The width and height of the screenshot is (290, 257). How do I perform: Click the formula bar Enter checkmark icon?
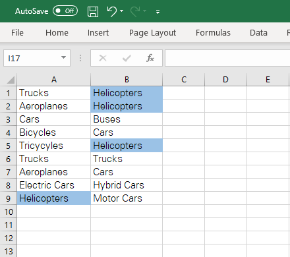[x=127, y=58]
